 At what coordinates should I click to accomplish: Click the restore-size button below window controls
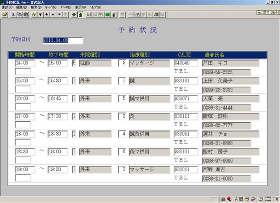click(x=268, y=13)
